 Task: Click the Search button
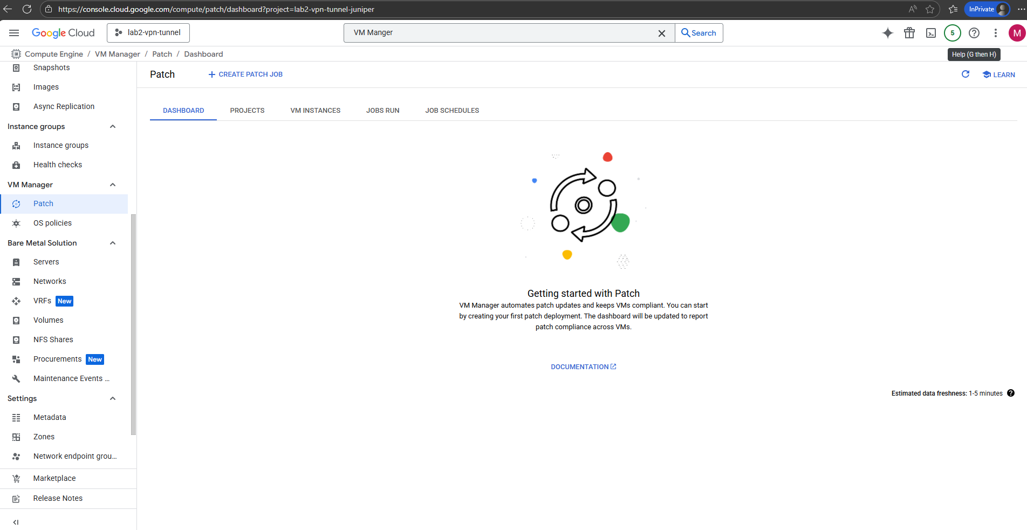pos(699,33)
